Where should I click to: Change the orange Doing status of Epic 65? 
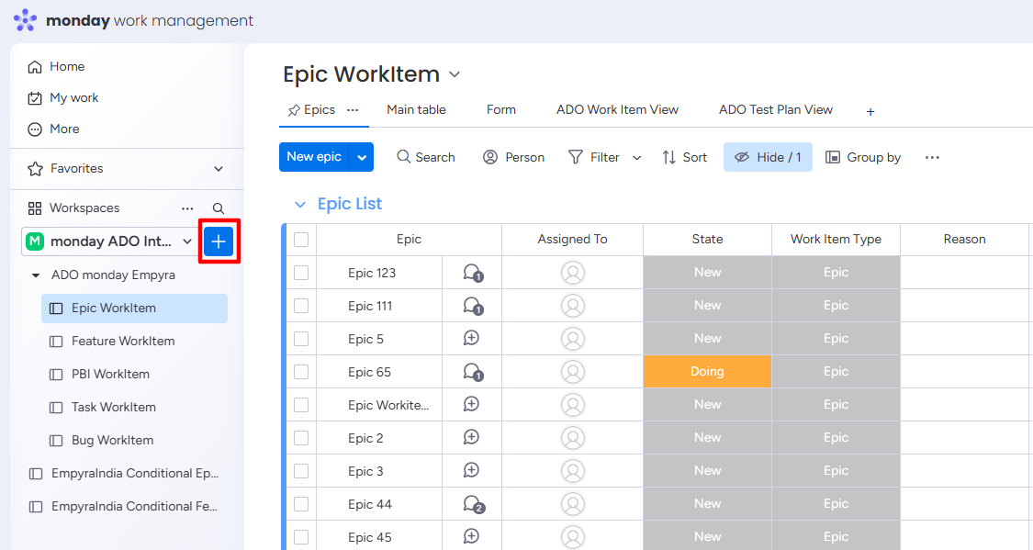708,372
